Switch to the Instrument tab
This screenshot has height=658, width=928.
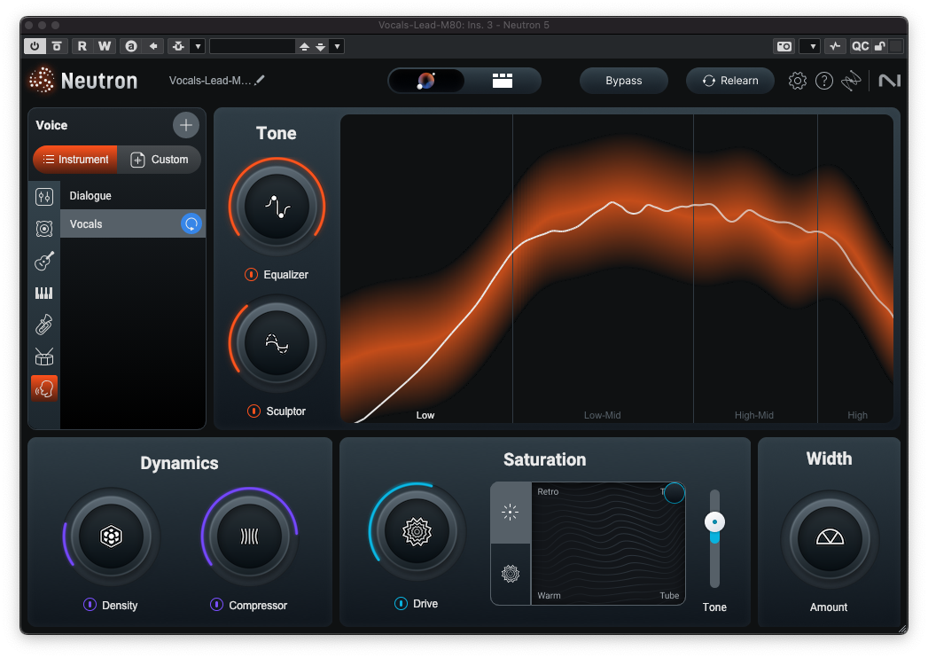[74, 160]
